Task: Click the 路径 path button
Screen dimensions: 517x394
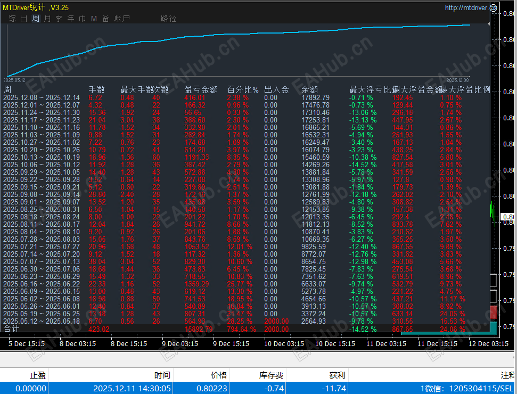Action: (x=168, y=19)
